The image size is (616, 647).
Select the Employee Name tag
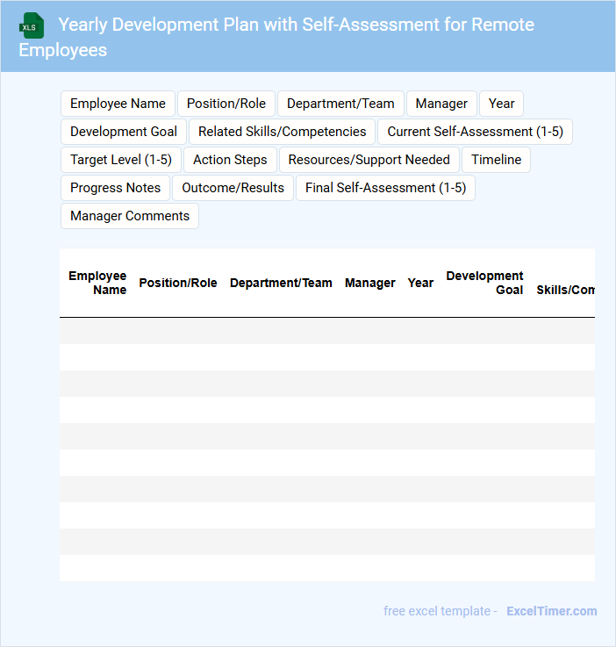coord(118,104)
